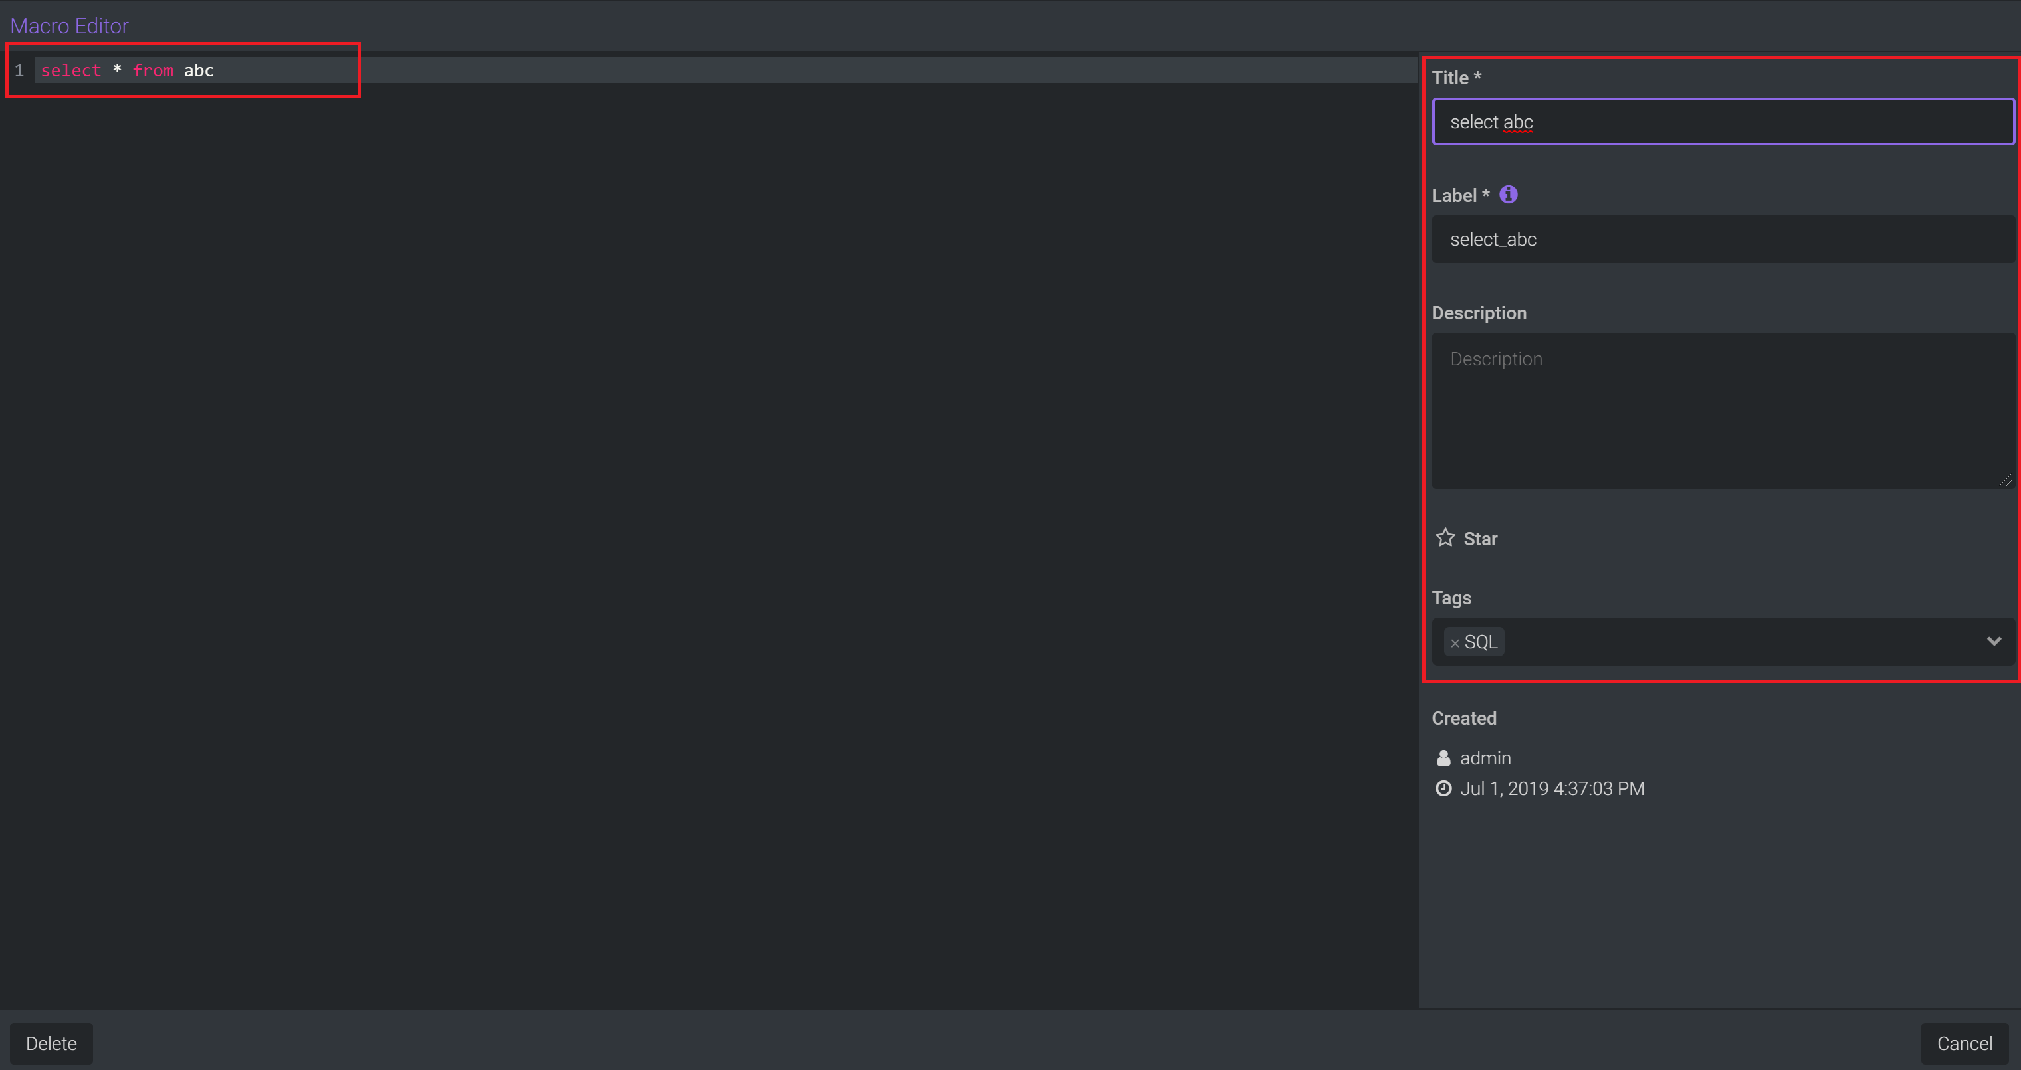Click the SQL tag chip text
The width and height of the screenshot is (2021, 1070).
coord(1481,642)
